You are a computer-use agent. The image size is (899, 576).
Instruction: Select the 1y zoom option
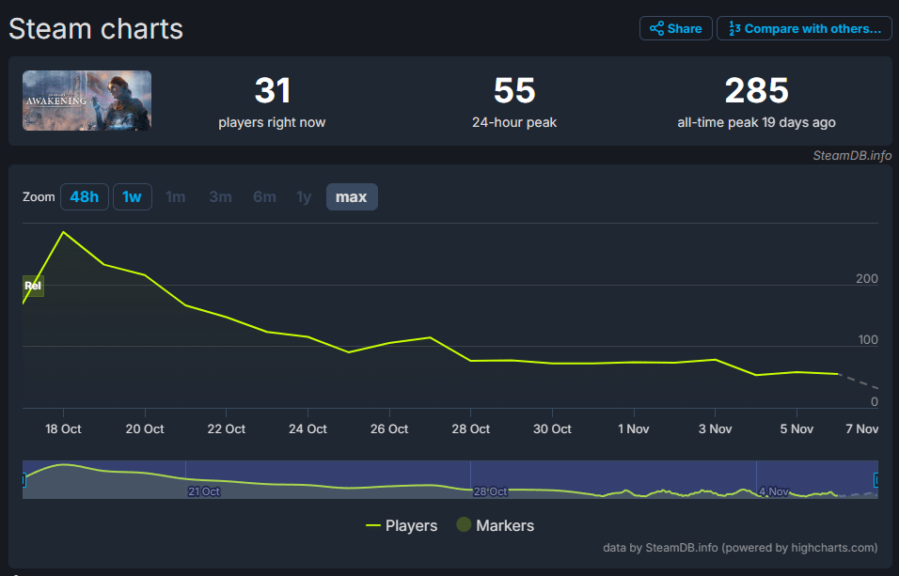(x=304, y=197)
